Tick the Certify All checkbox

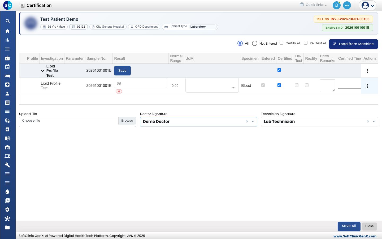click(281, 43)
